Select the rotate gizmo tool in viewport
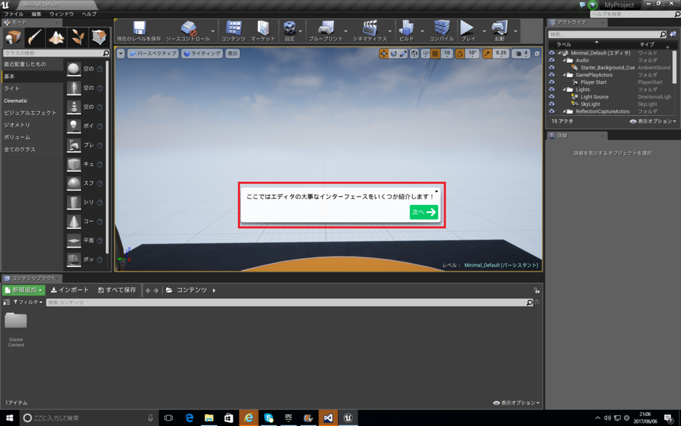This screenshot has height=426, width=681. [x=394, y=53]
